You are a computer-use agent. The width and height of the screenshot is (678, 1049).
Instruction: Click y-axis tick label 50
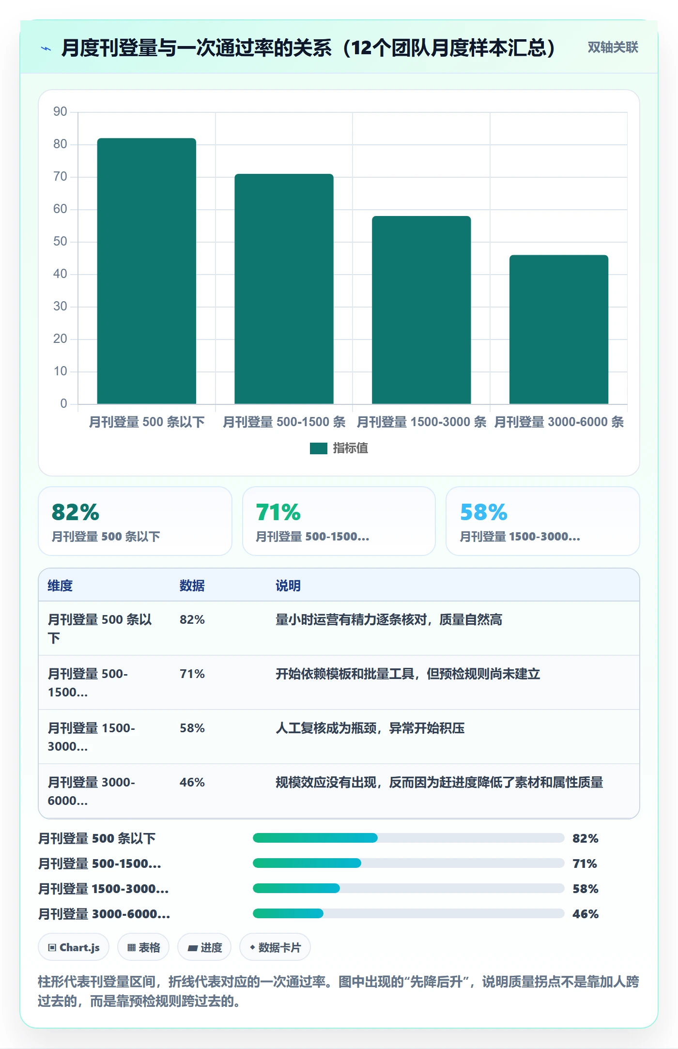pos(60,241)
